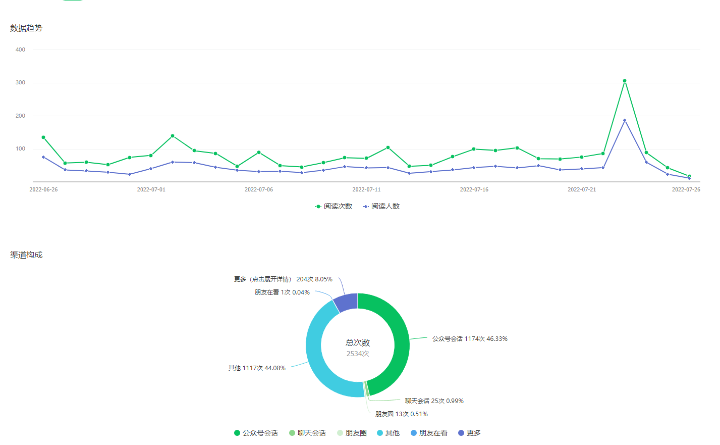The width and height of the screenshot is (720, 445).
Task: Click the green point above 2022-07-06
Action: pos(259,152)
